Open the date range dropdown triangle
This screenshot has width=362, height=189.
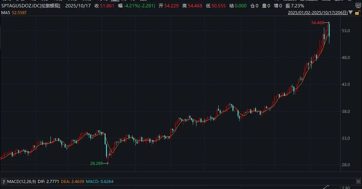pyautogui.click(x=351, y=12)
